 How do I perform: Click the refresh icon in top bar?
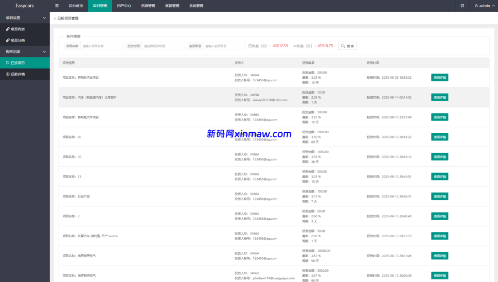pos(462,6)
